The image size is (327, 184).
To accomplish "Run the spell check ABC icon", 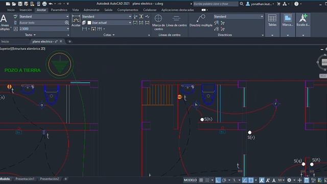I will tap(15, 16).
